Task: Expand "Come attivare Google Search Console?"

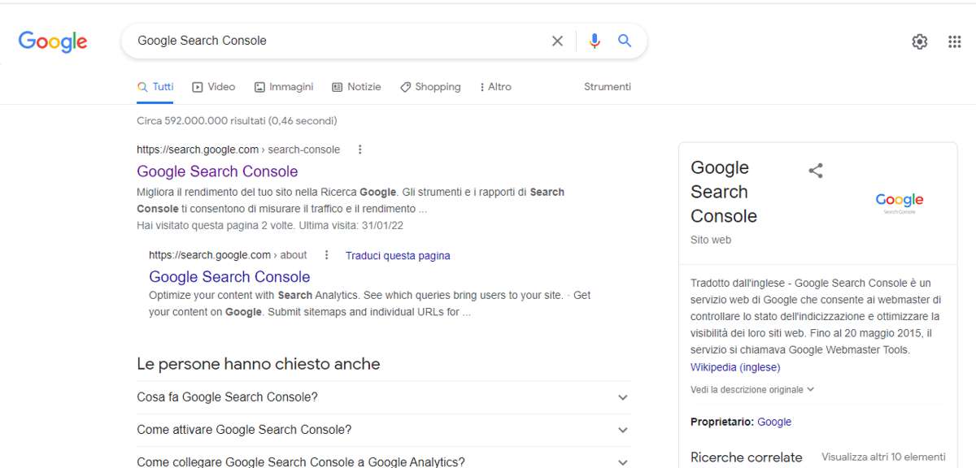Action: pyautogui.click(x=384, y=430)
